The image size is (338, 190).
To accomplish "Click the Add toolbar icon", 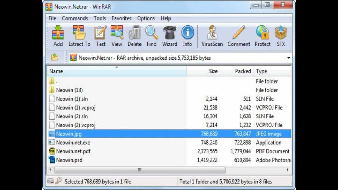I will (58, 33).
